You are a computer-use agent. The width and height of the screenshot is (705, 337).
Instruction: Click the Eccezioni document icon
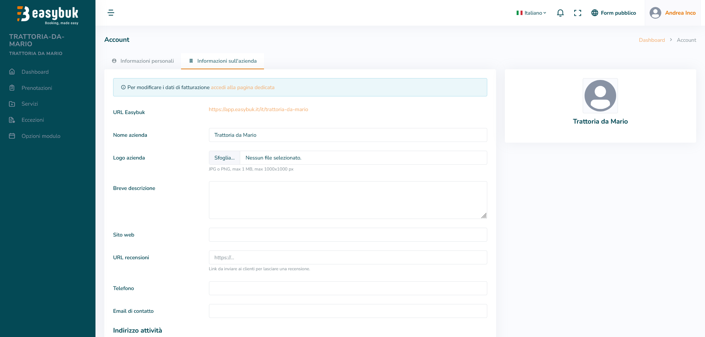coord(12,120)
